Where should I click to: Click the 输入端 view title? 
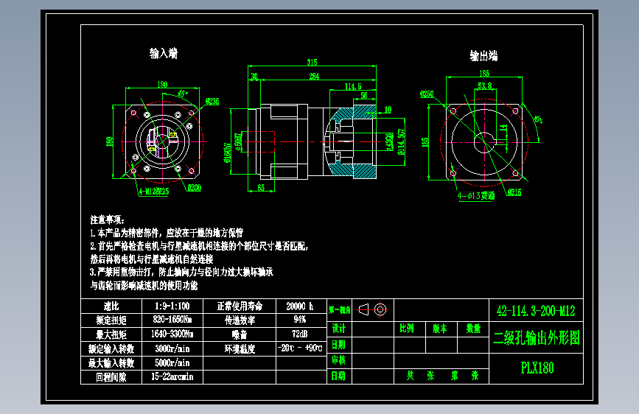pos(164,53)
